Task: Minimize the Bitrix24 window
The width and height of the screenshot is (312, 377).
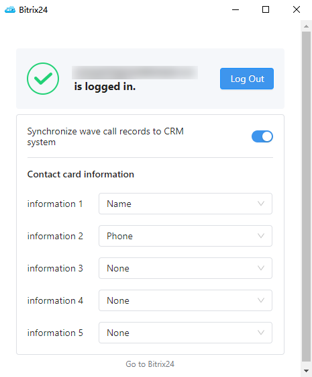Action: (236, 10)
